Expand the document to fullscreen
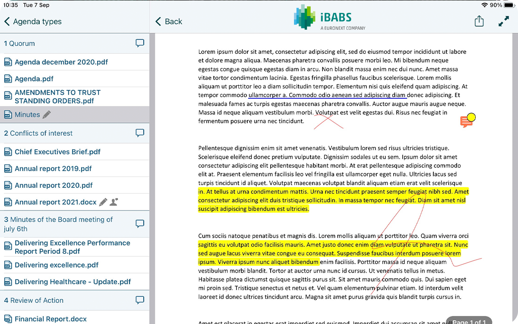Image resolution: width=518 pixels, height=324 pixels. click(504, 22)
